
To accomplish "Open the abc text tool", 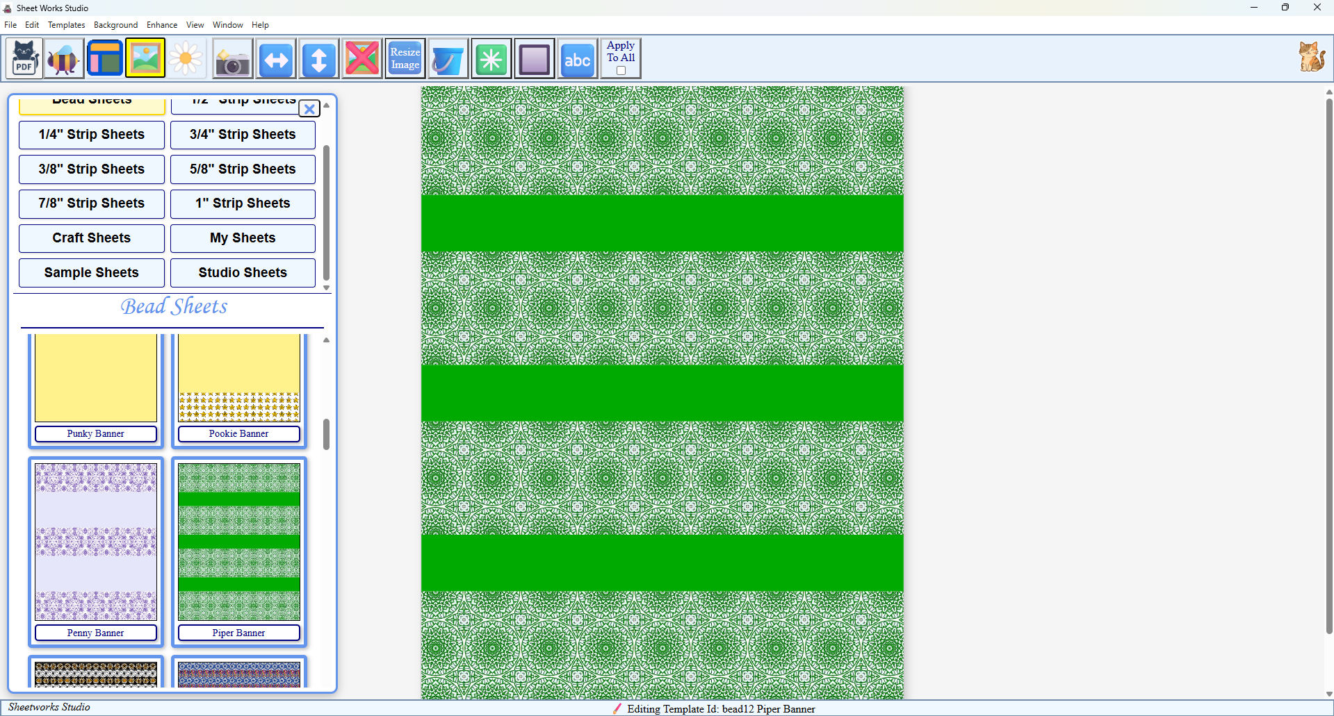I will pyautogui.click(x=578, y=58).
